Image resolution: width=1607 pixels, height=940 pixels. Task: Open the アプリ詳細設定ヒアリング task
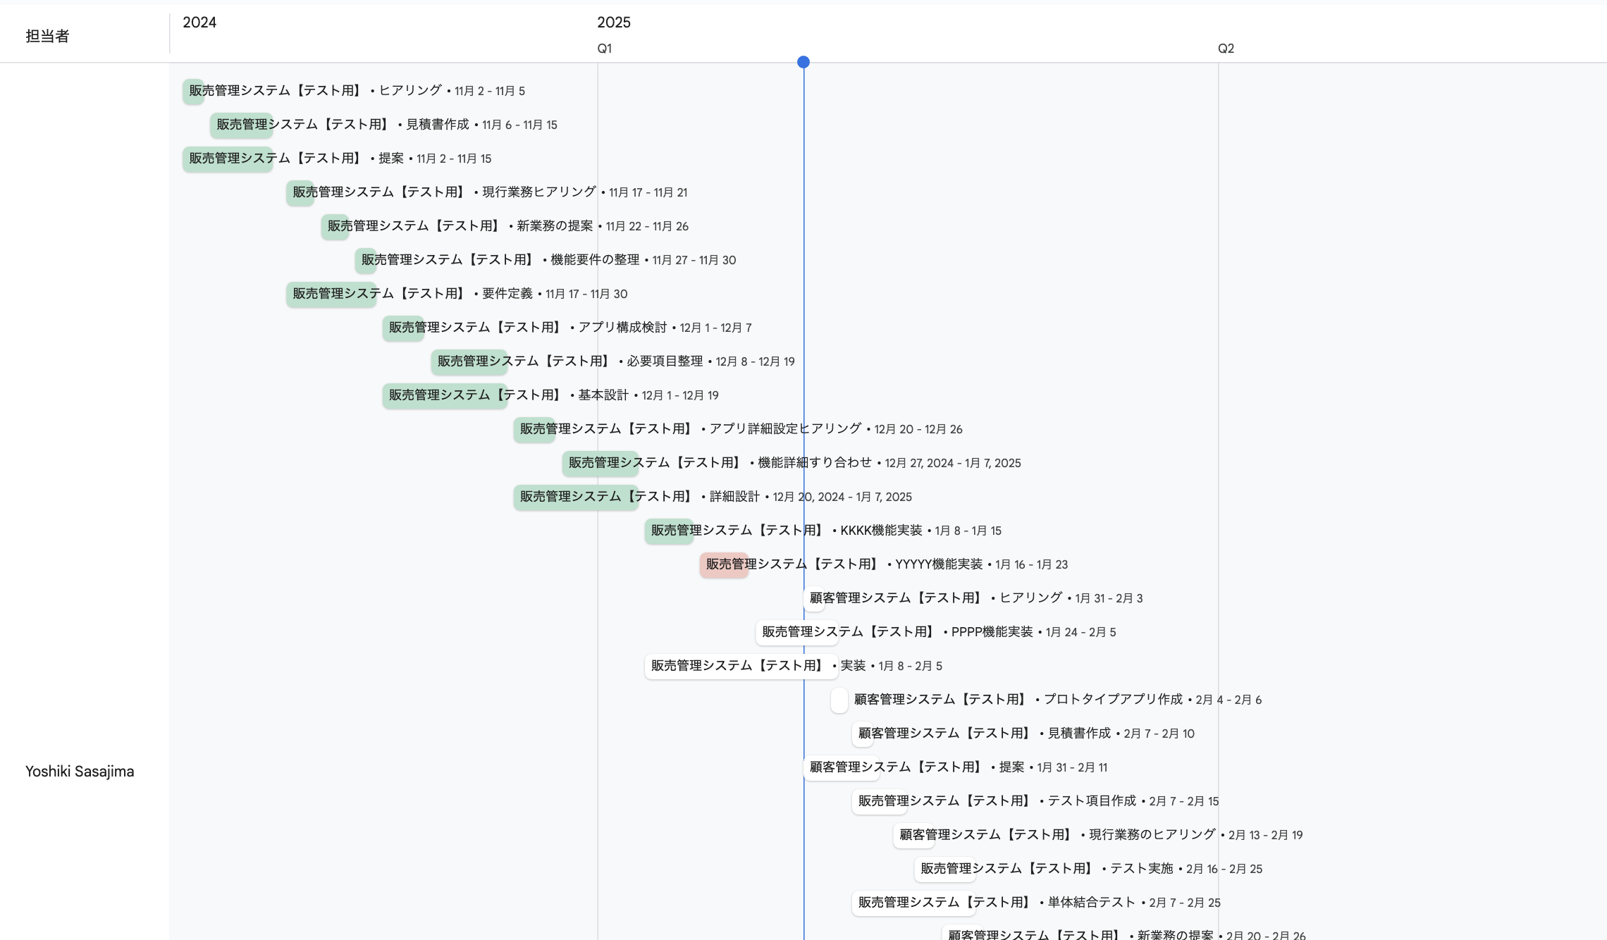pos(534,429)
